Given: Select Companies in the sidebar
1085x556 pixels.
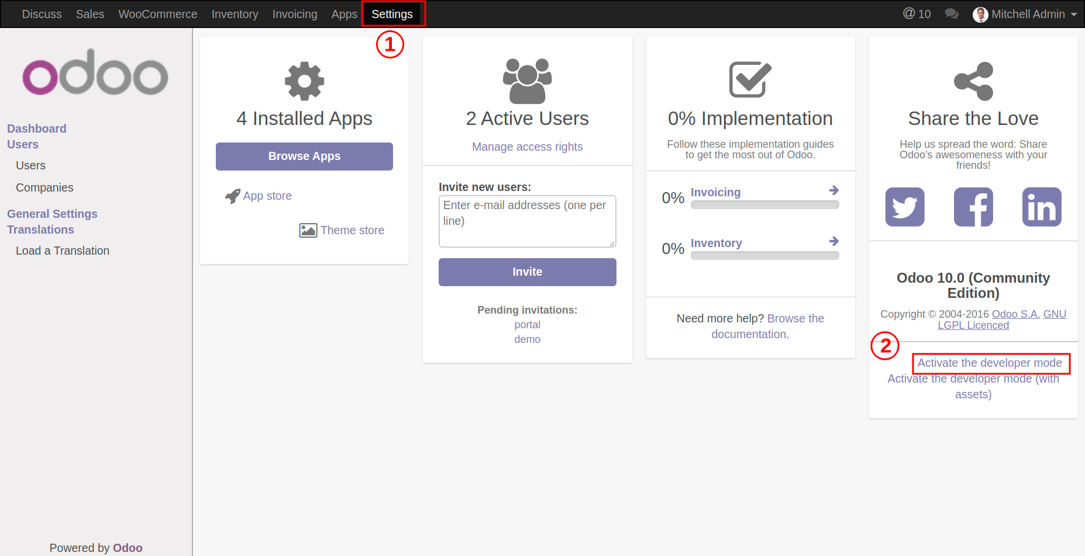Looking at the screenshot, I should pos(44,187).
